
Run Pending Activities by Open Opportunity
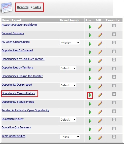point(90,112)
